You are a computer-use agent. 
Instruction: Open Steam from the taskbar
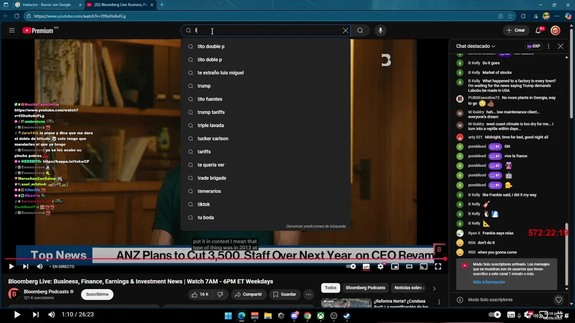[x=347, y=315]
